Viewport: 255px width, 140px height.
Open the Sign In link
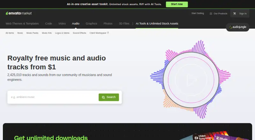(x=243, y=14)
